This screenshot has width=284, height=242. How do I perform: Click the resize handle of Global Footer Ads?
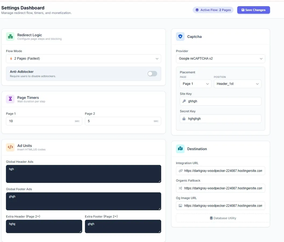(160, 209)
